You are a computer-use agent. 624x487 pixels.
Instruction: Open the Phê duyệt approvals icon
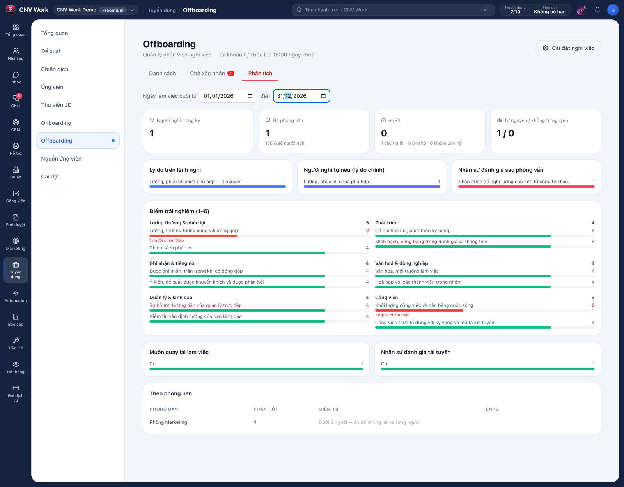coord(16,221)
